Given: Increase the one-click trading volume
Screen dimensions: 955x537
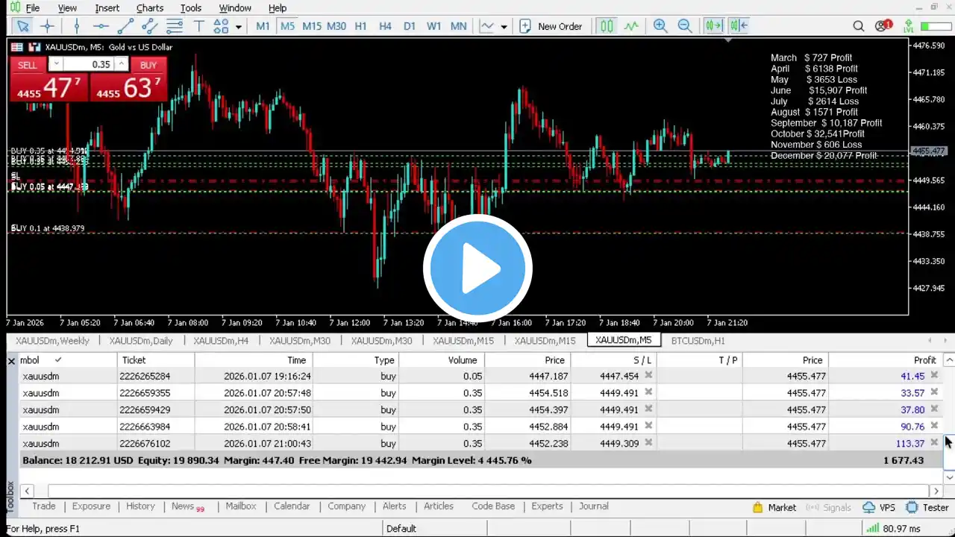Looking at the screenshot, I should pyautogui.click(x=122, y=64).
